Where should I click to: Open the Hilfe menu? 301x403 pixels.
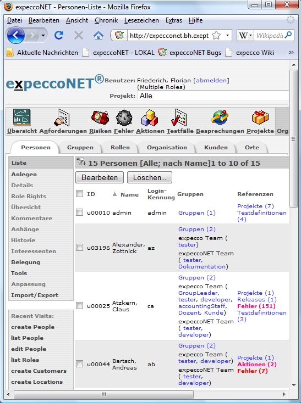click(x=195, y=20)
